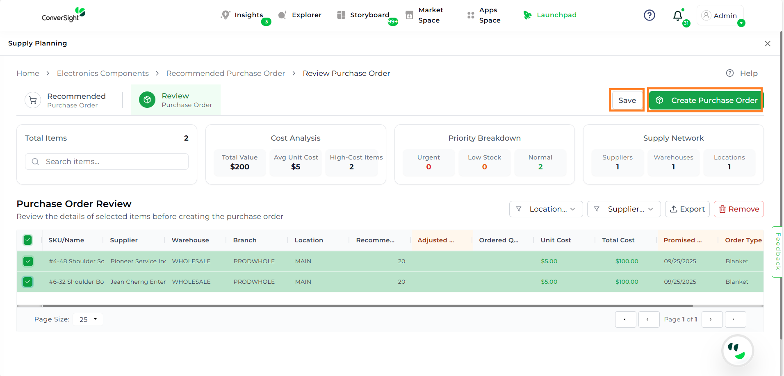Click the help question mark icon in header
Image resolution: width=784 pixels, height=376 pixels.
coord(649,15)
